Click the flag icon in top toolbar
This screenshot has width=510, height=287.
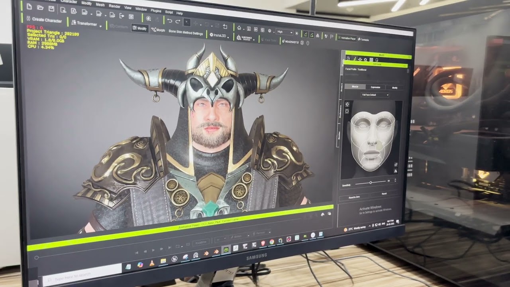coord(331,37)
